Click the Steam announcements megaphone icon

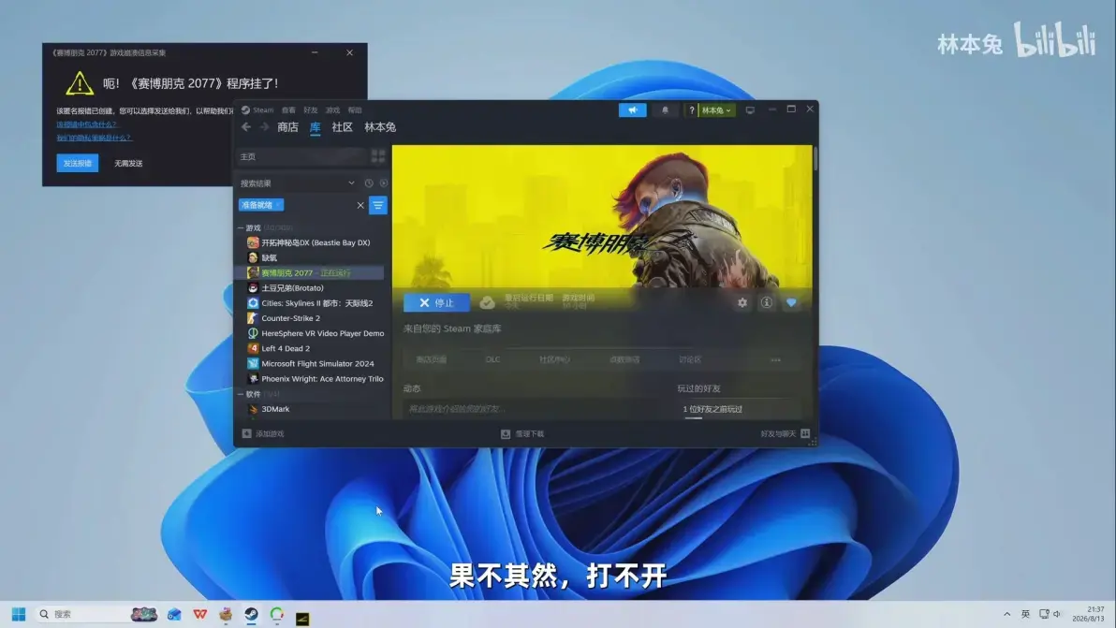(x=632, y=110)
